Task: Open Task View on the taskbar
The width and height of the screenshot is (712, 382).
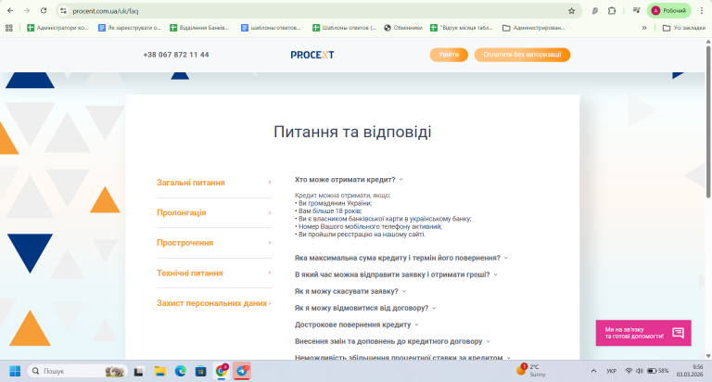Action: coord(139,371)
